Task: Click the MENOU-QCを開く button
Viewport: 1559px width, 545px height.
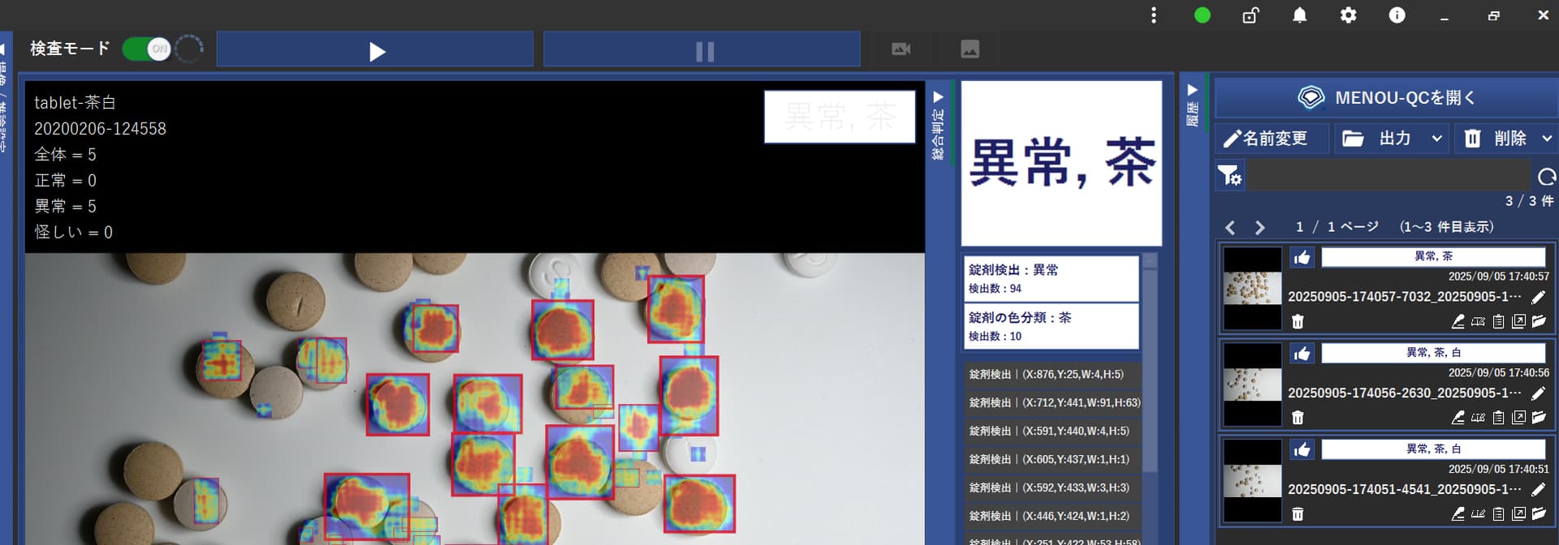Action: pos(1386,98)
